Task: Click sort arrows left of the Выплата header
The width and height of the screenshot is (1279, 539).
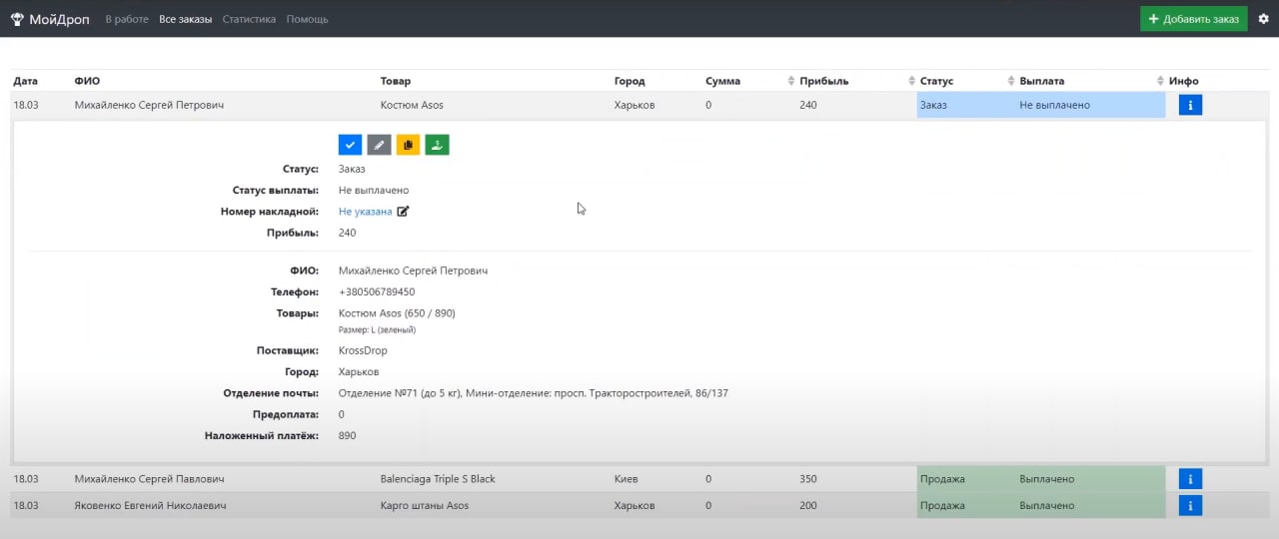Action: click(x=1011, y=81)
